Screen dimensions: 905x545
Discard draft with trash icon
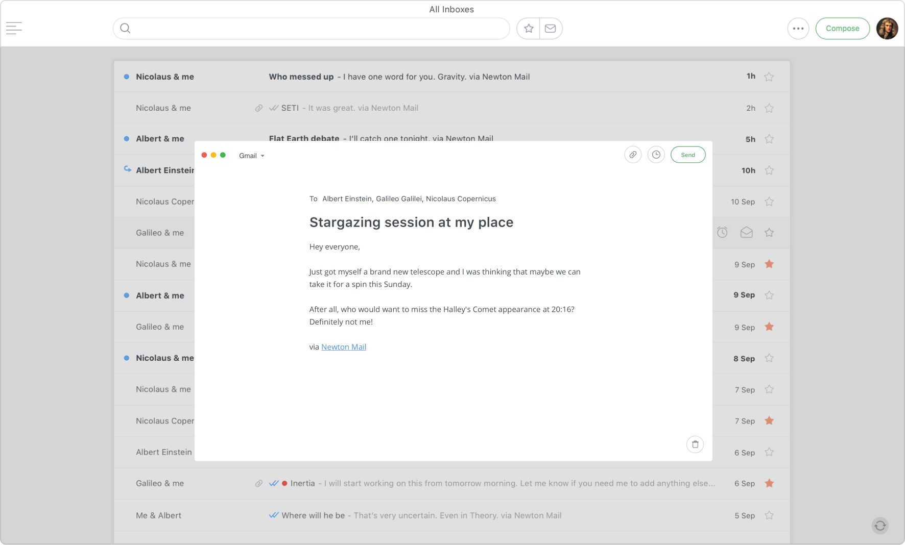click(695, 444)
